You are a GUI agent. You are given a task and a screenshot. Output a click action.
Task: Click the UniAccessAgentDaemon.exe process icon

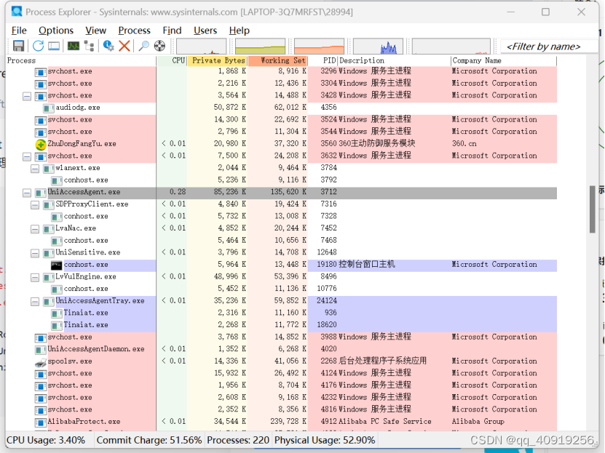click(x=41, y=350)
